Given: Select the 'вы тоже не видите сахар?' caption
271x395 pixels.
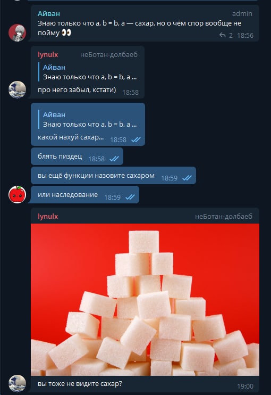Looking at the screenshot, I should [x=80, y=384].
